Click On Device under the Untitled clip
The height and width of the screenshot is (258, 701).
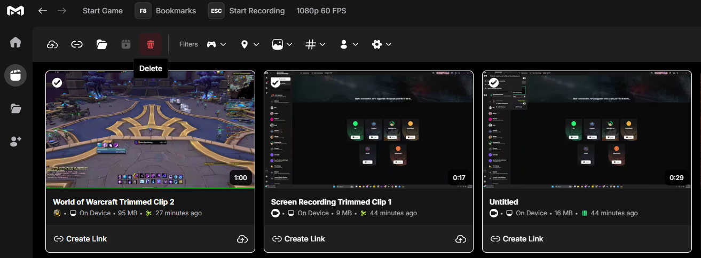[531, 213]
